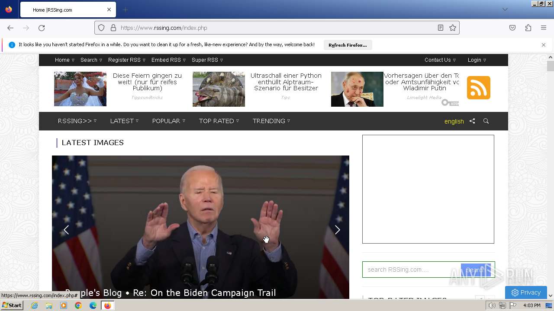Open the POPULAR navigation menu
Viewport: 554px width, 311px height.
[168, 121]
